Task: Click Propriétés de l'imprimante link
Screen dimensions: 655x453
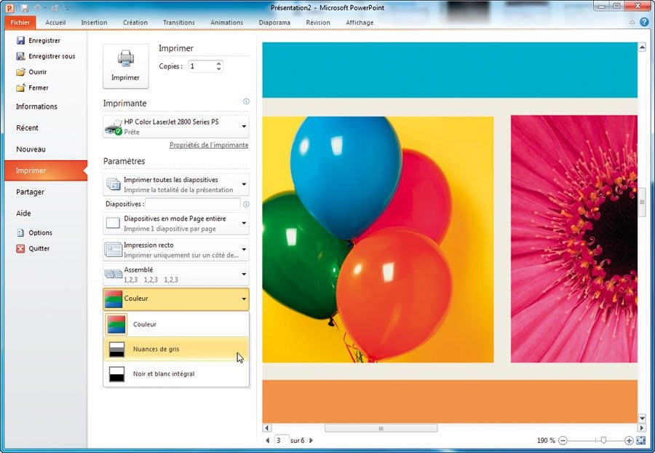Action: point(208,145)
